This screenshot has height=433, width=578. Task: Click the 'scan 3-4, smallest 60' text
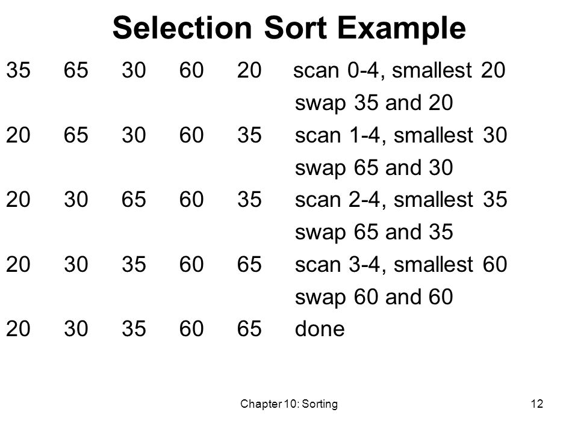click(401, 265)
